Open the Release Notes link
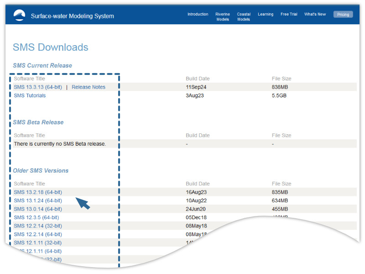 click(89, 87)
